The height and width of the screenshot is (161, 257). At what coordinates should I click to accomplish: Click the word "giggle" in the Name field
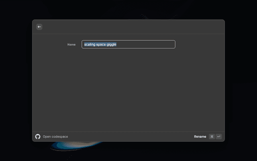pos(111,44)
